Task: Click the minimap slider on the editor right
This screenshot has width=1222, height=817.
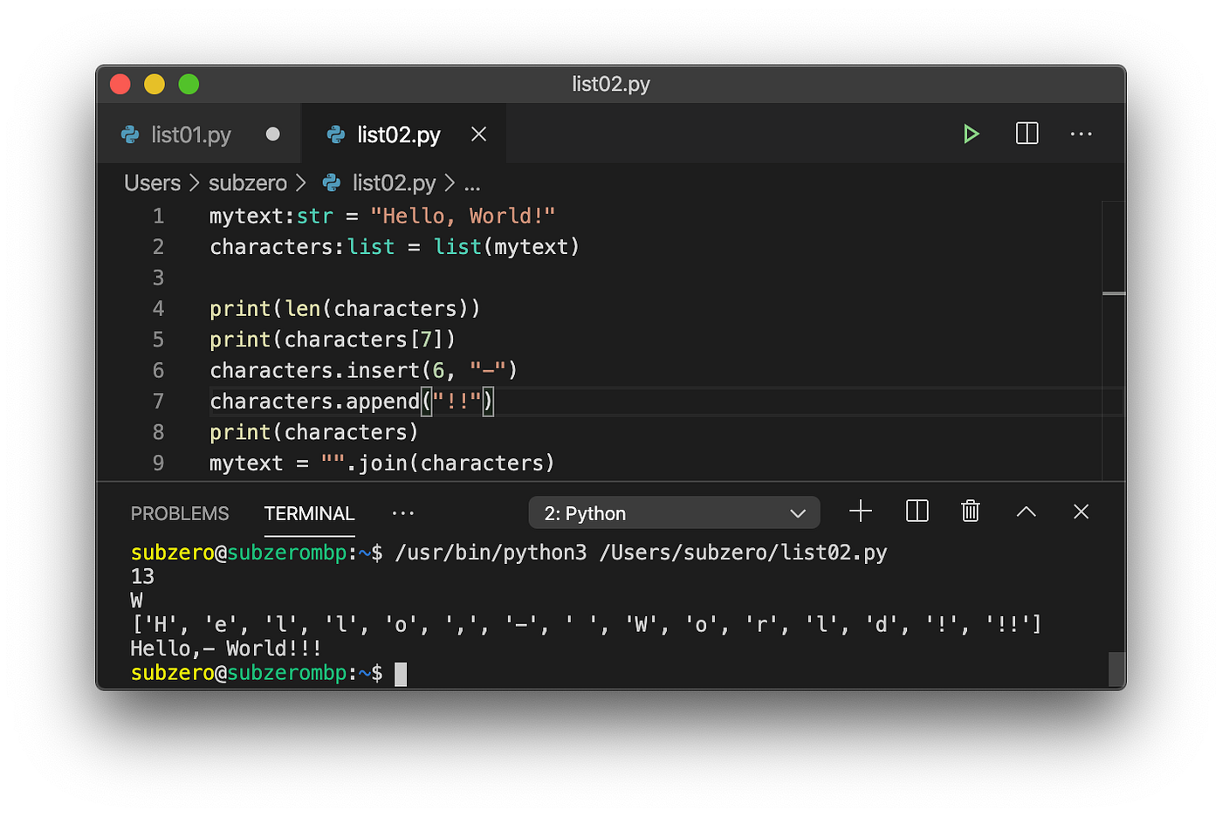Action: (x=1114, y=293)
